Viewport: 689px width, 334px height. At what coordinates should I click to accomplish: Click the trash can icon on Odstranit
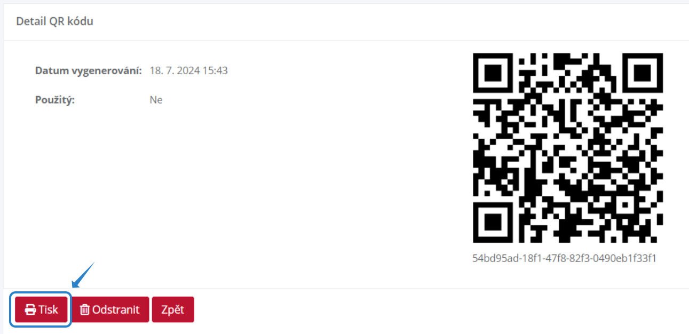[x=85, y=309]
